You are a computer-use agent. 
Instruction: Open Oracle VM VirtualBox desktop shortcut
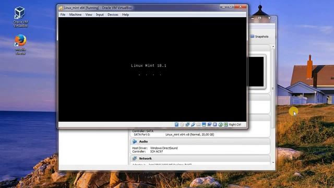(20, 17)
